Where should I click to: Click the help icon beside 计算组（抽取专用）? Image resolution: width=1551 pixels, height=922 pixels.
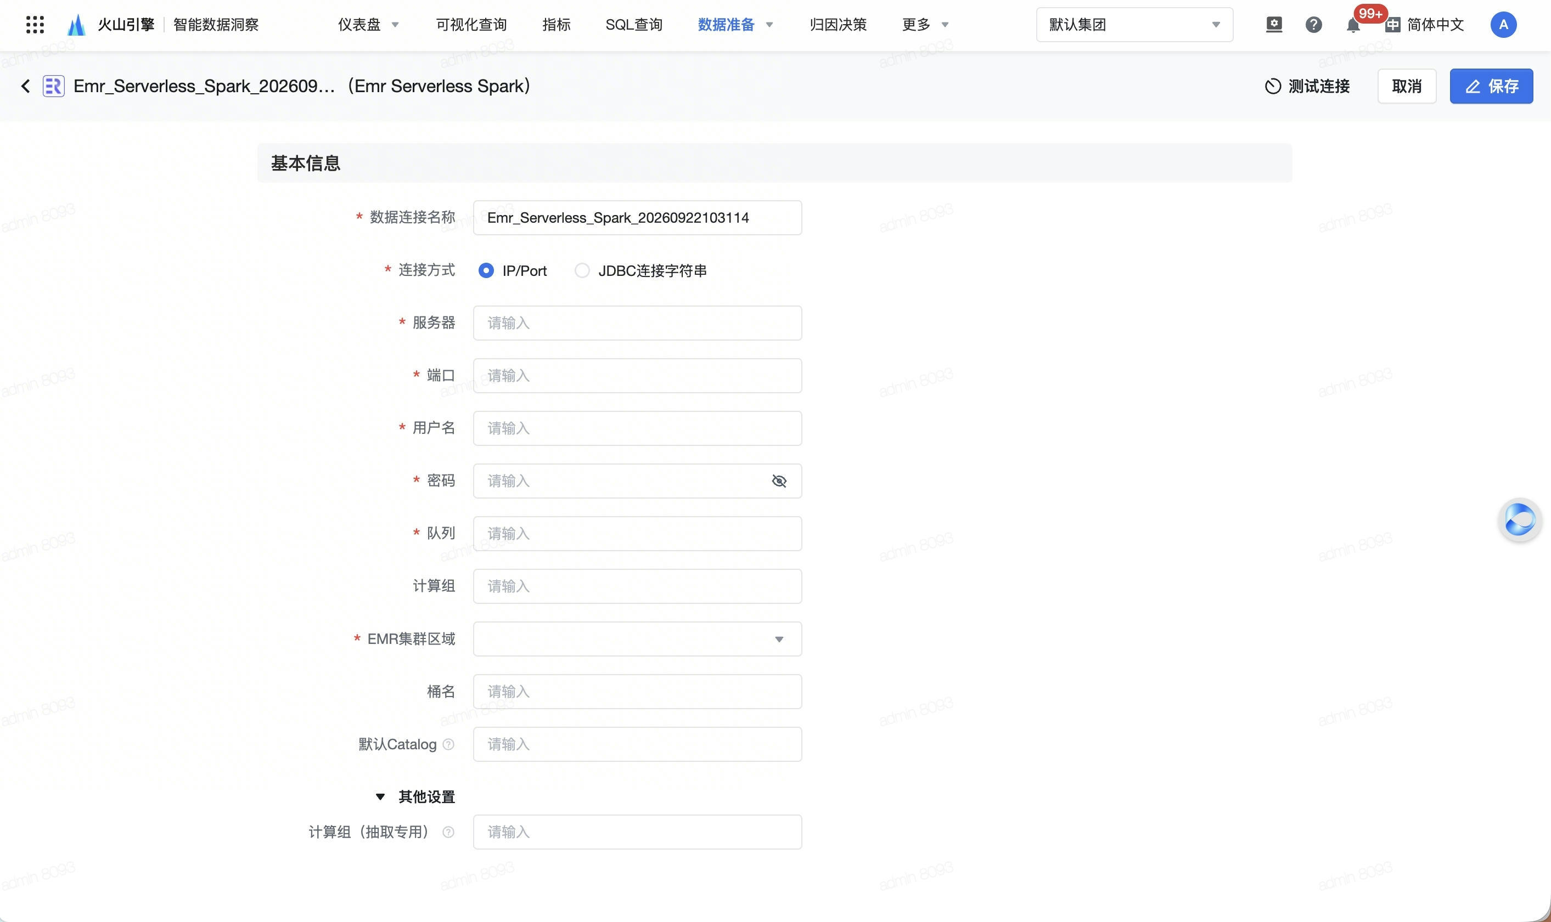448,832
